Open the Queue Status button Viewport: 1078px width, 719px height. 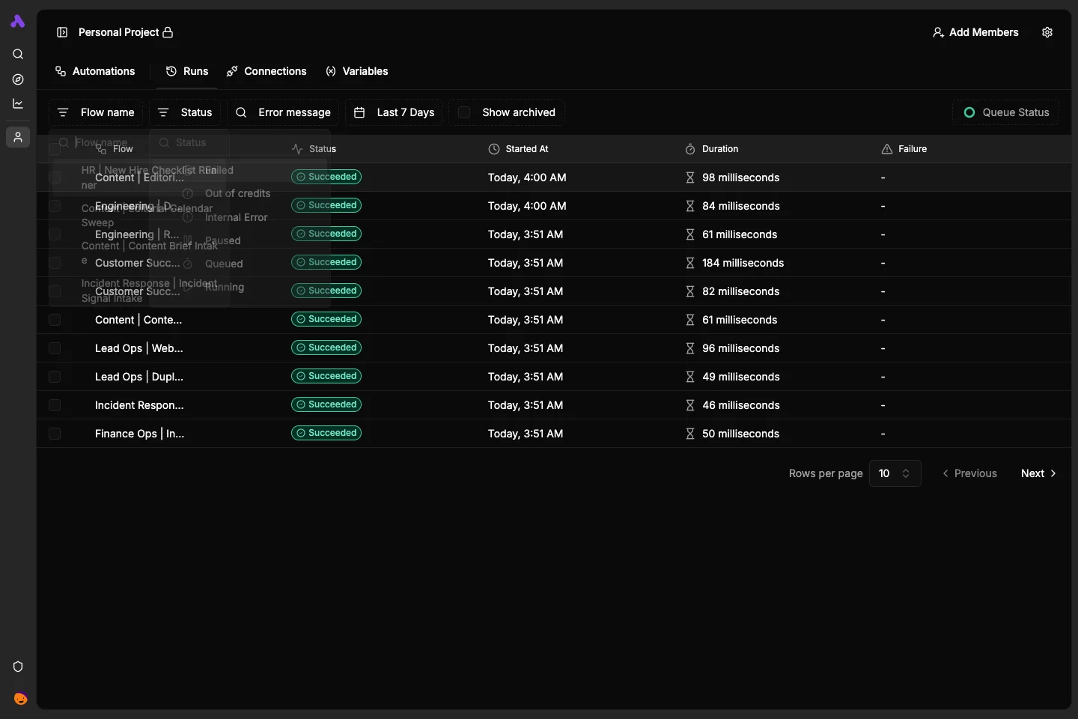tap(1006, 112)
